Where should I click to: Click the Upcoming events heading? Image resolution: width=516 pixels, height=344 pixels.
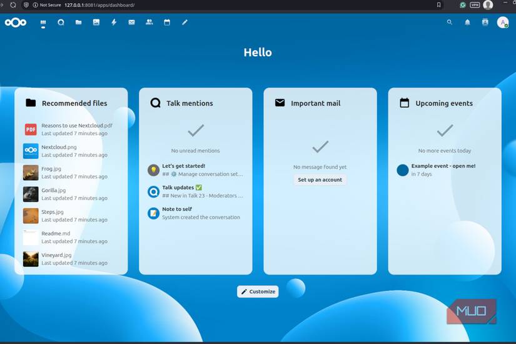click(x=444, y=103)
